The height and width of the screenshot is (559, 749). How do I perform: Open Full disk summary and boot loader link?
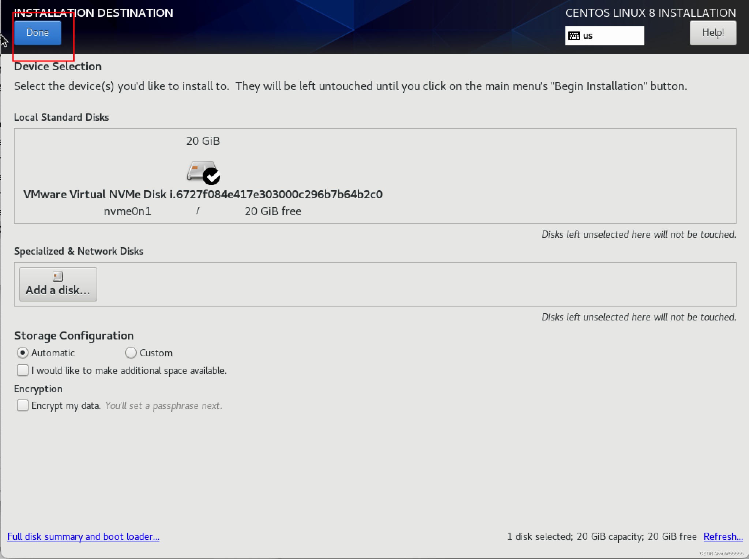click(x=83, y=537)
